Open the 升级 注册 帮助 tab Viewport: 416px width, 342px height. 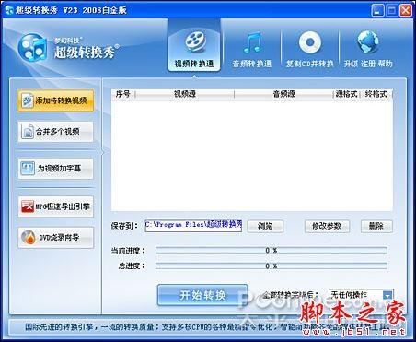coord(368,49)
